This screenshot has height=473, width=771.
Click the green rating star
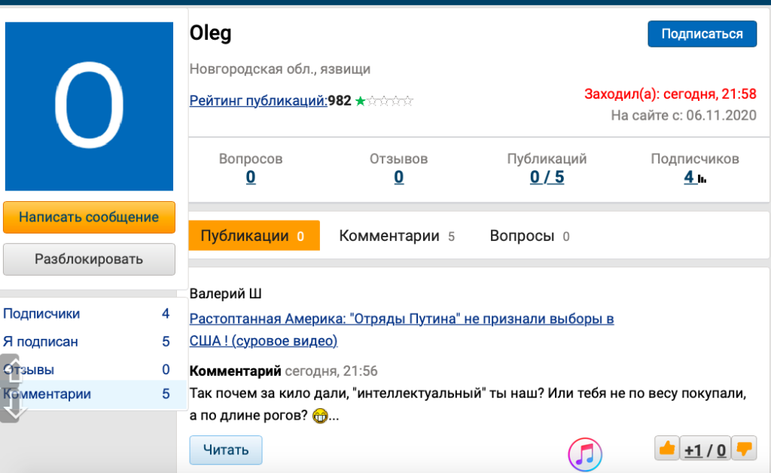(x=361, y=101)
